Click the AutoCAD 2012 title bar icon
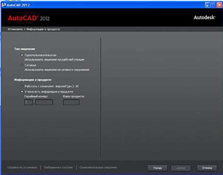 click(4, 5)
